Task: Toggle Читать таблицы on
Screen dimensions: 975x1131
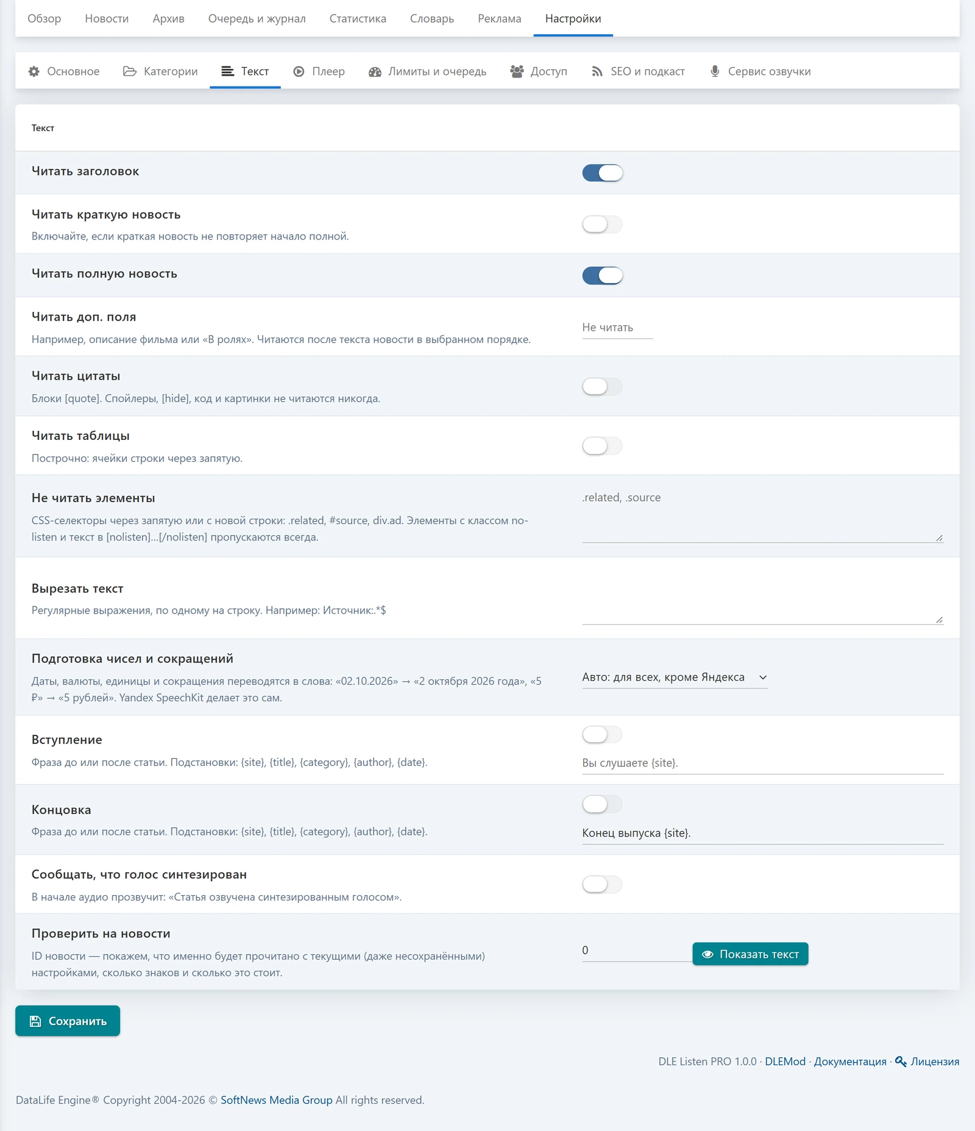Action: click(x=602, y=446)
